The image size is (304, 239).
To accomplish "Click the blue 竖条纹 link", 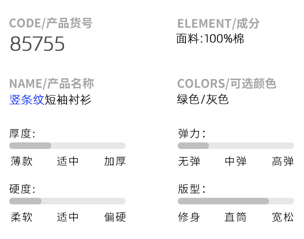I will (27, 100).
